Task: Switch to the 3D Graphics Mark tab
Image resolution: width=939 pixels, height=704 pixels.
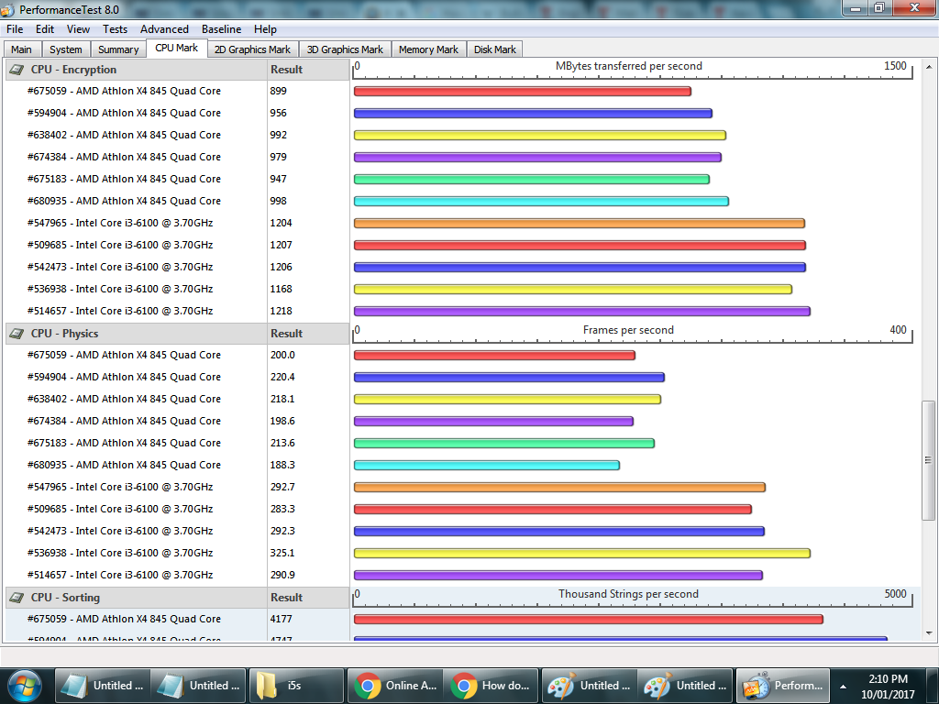Action: click(345, 49)
